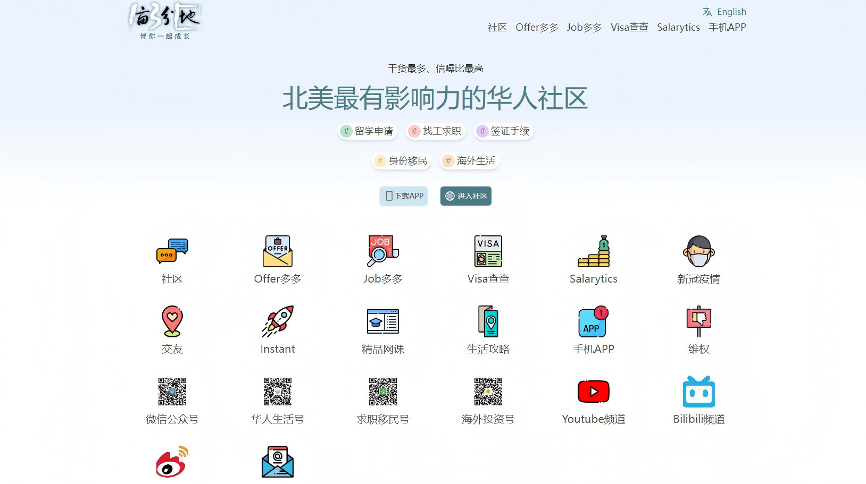Click the Offer多多 envelope icon
Image resolution: width=866 pixels, height=484 pixels.
tap(277, 251)
